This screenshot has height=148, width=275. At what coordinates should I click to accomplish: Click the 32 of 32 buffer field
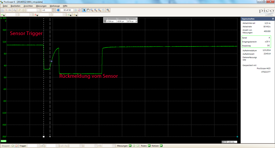tap(67, 10)
